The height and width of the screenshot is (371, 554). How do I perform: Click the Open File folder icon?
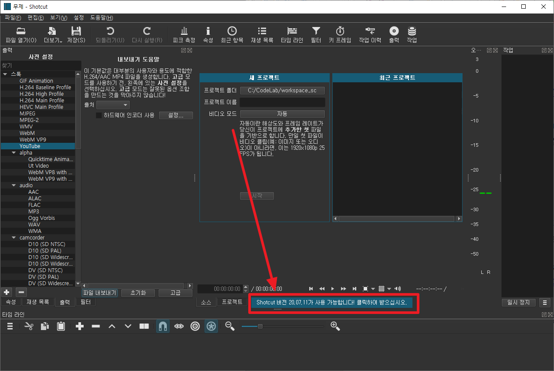pos(21,31)
